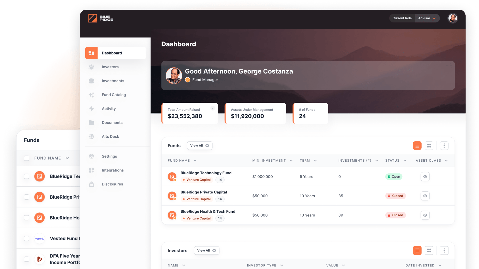Toggle the Fund Name select-all checkbox
Screen dimensions: 479x269
pyautogui.click(x=27, y=158)
